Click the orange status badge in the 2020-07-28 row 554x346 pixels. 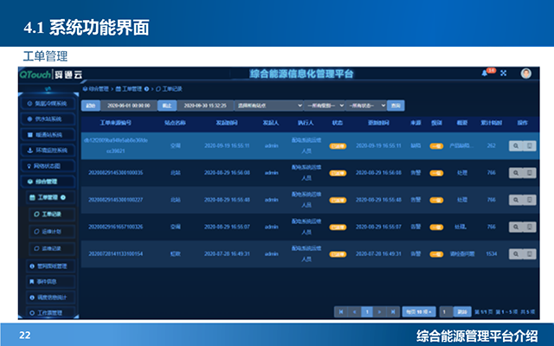coord(338,254)
